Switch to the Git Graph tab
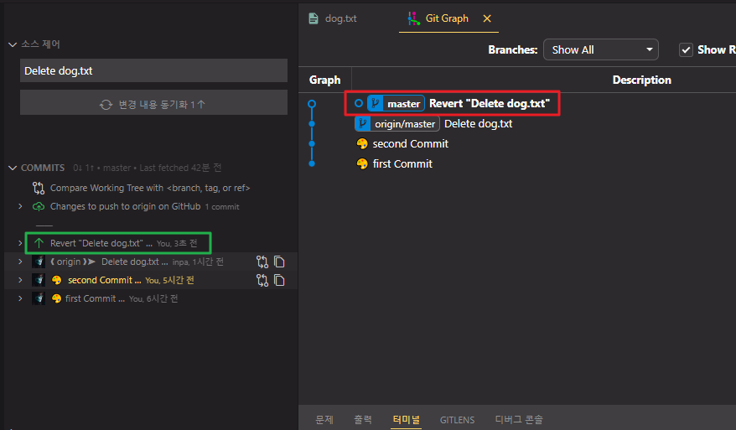 click(x=446, y=18)
